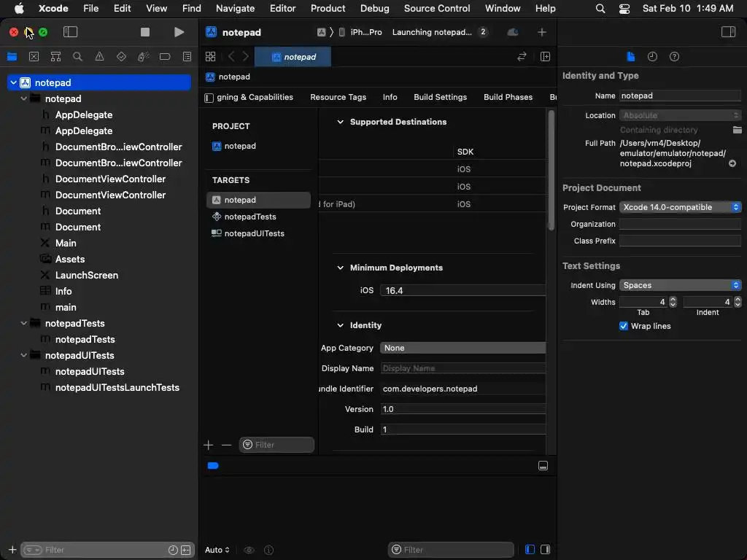Click the cloud status icon in toolbar
The image size is (747, 560).
pos(513,32)
